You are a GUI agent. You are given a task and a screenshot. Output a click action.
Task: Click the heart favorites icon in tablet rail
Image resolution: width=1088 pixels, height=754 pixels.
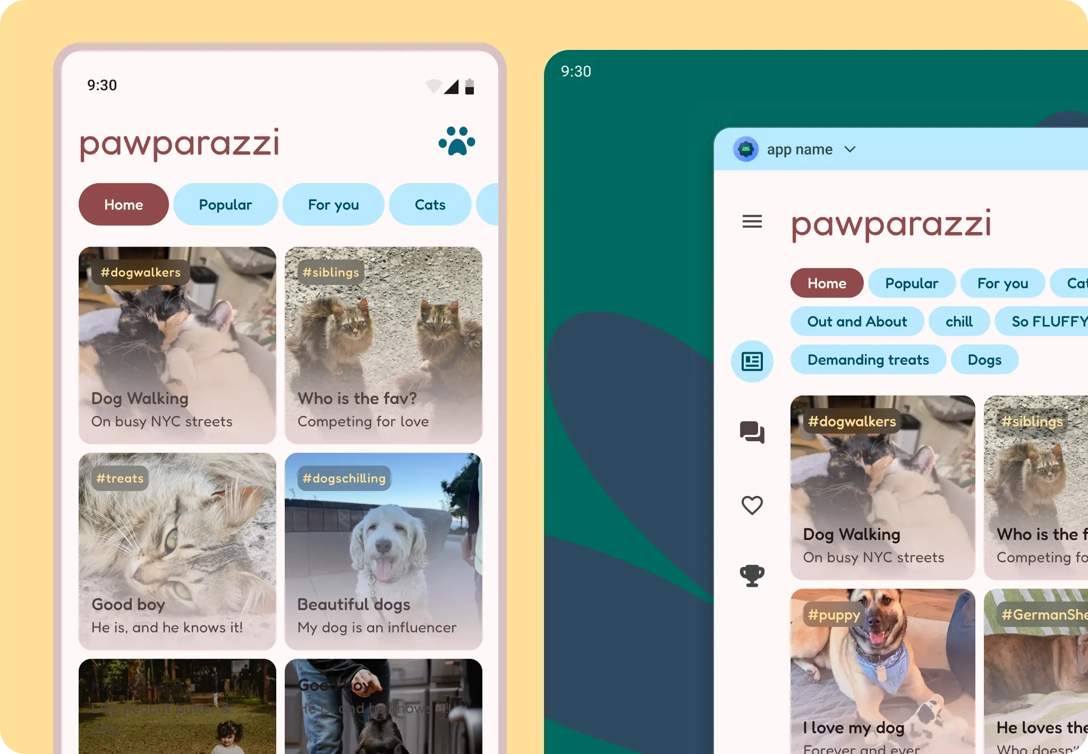point(752,505)
